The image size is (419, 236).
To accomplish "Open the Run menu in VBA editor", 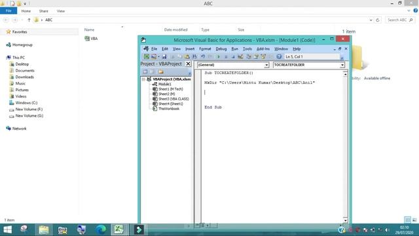I will [234, 49].
